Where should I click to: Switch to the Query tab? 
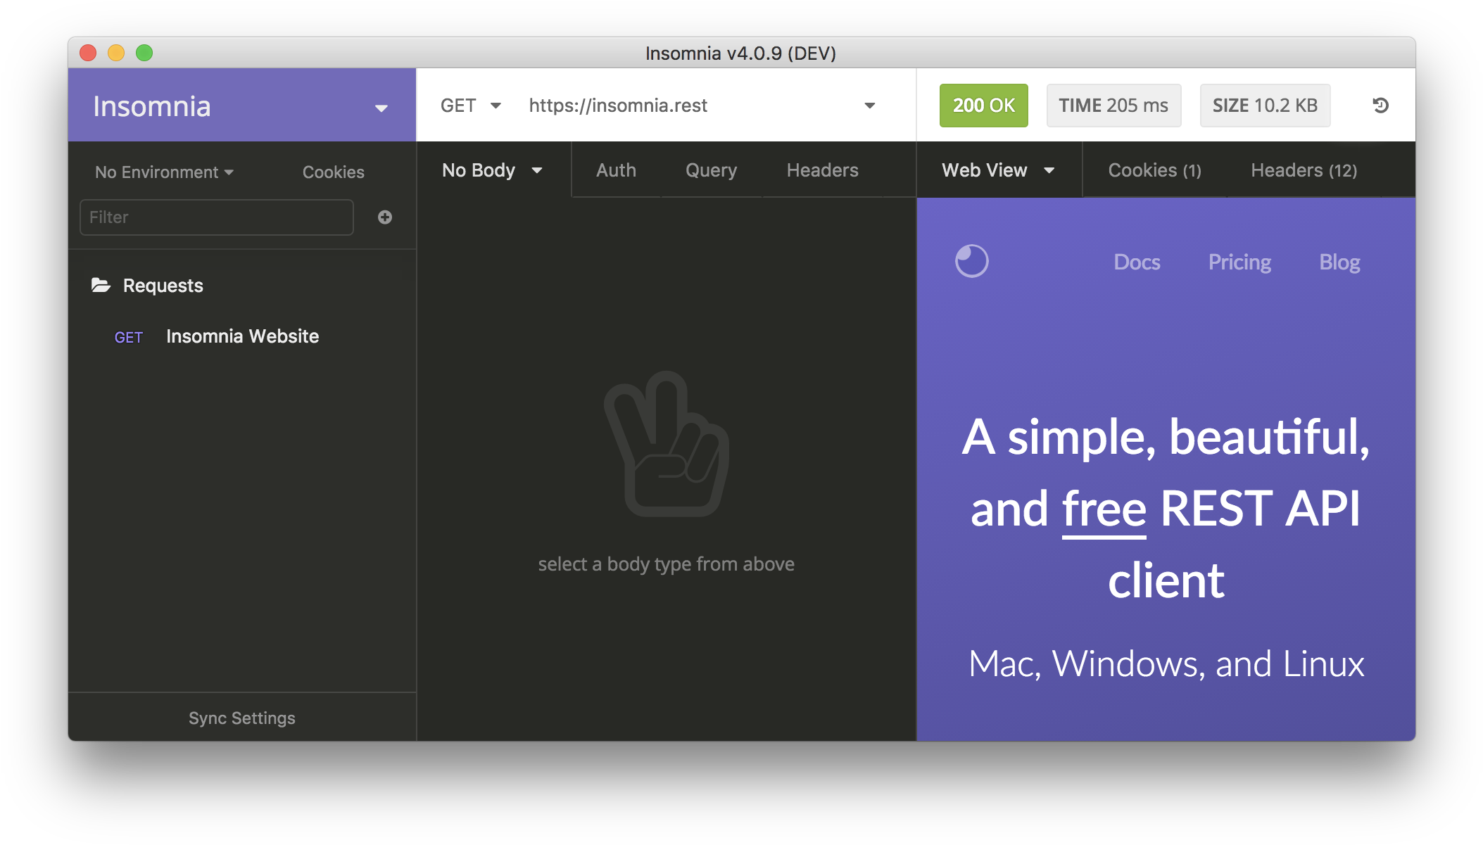(711, 170)
